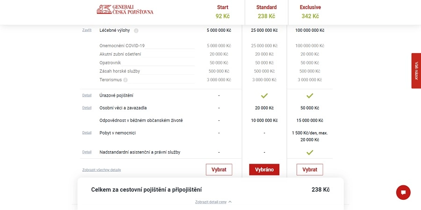This screenshot has height=210, width=421.
Task: Open the red chat bubble icon
Action: point(403,192)
